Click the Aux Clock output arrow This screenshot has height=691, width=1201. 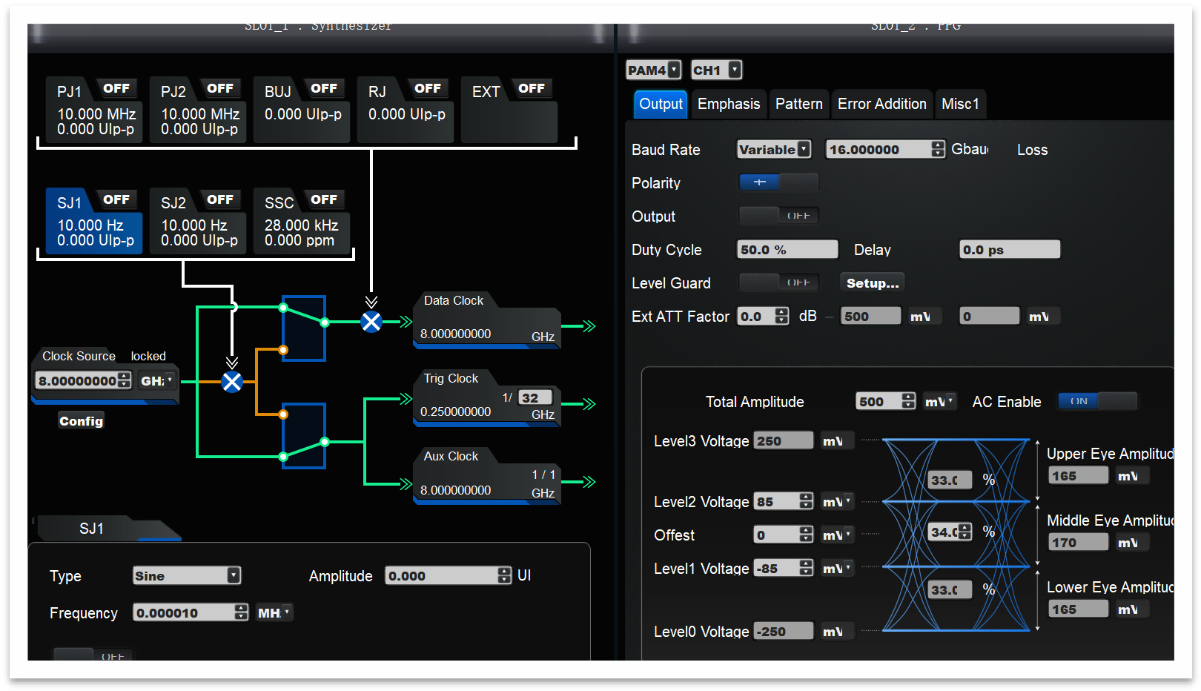point(589,482)
